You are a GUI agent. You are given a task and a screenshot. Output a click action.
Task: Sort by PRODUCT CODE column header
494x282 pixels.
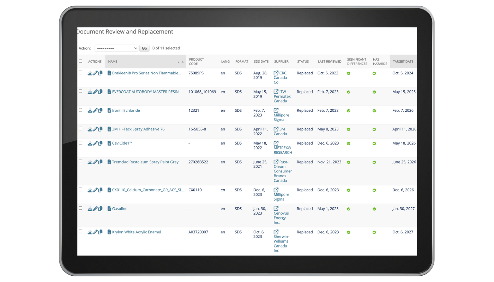[197, 62]
